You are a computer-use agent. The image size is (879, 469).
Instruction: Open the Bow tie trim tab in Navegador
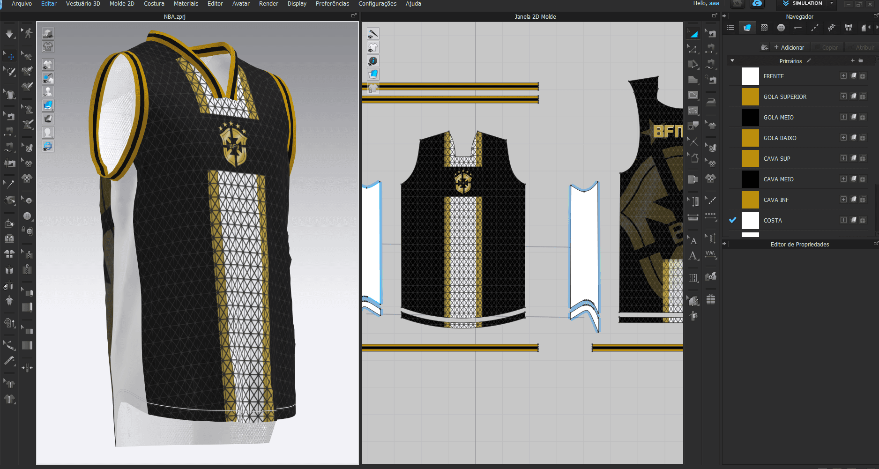(848, 28)
